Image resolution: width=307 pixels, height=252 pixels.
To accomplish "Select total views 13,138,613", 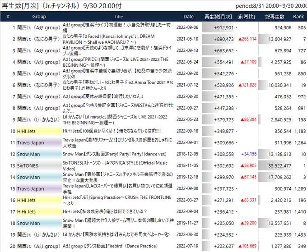I will point(280,154).
